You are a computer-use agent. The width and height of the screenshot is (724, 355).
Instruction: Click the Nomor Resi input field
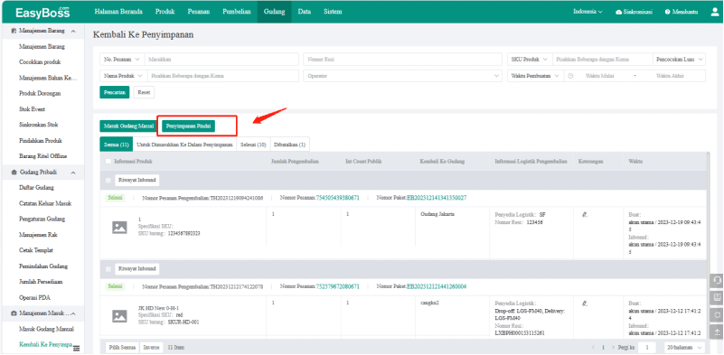tap(402, 60)
